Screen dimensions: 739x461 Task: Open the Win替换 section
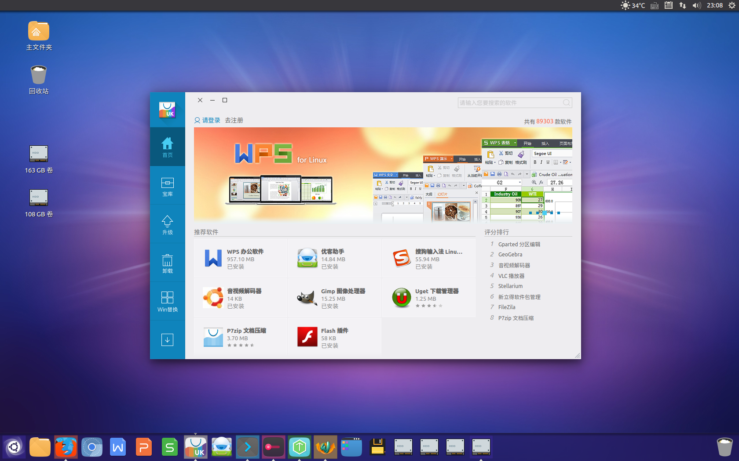168,301
